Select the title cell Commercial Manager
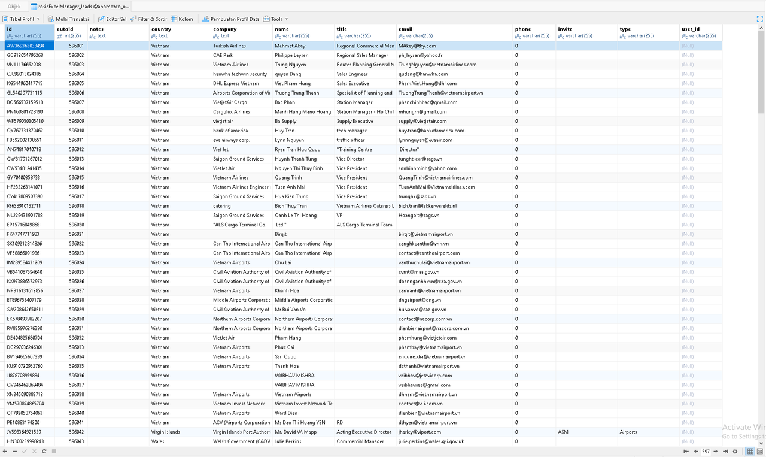Viewport: 766px width, 457px height. [x=365, y=441]
